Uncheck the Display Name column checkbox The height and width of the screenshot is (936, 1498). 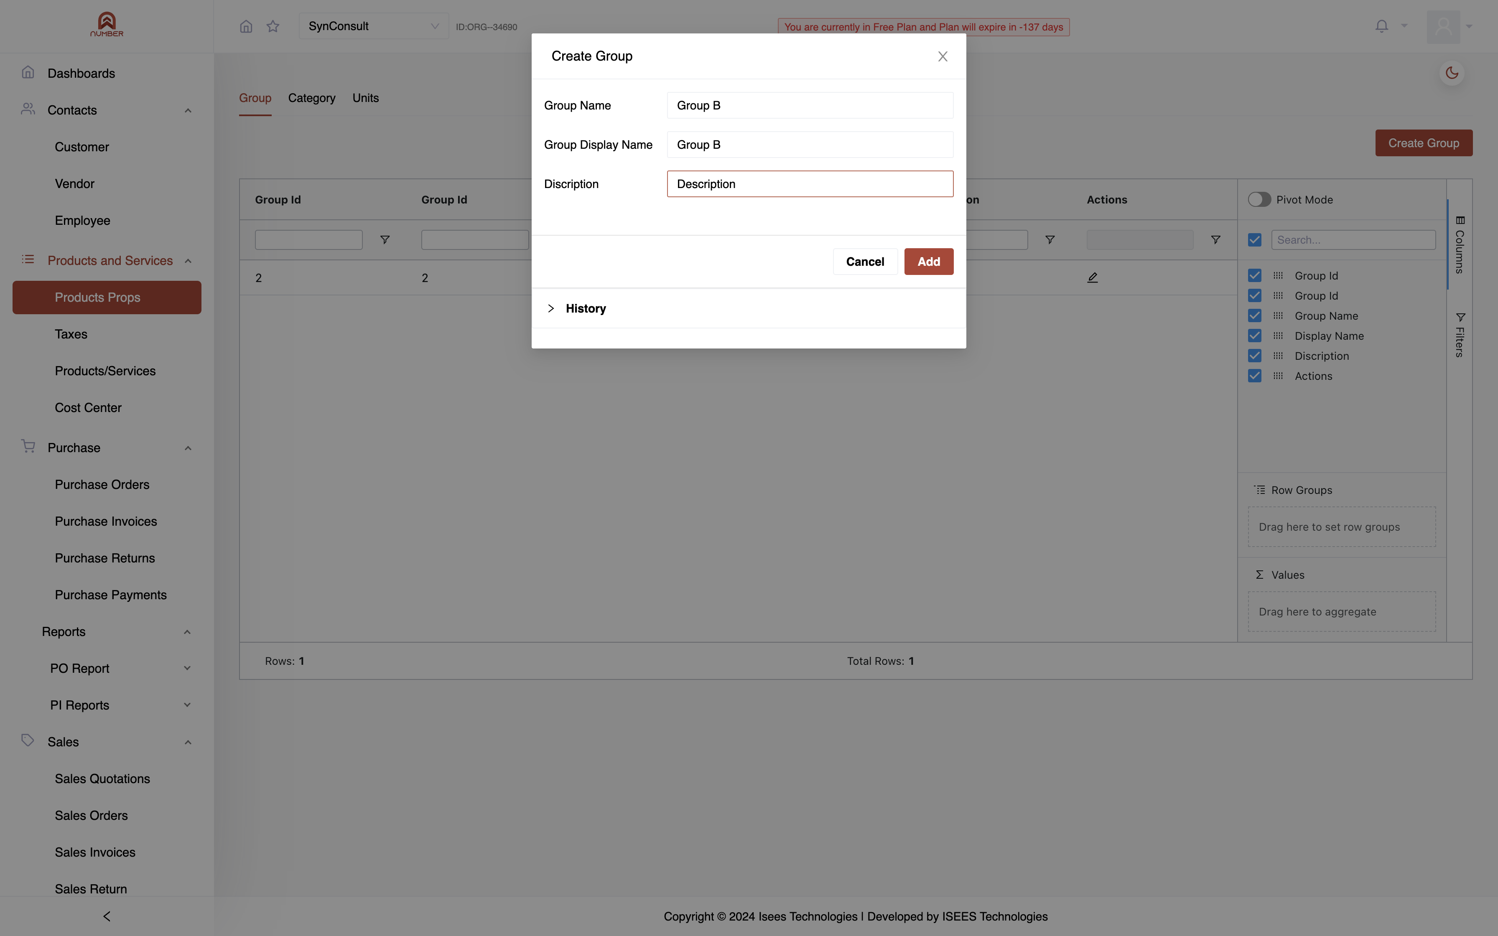click(x=1255, y=336)
